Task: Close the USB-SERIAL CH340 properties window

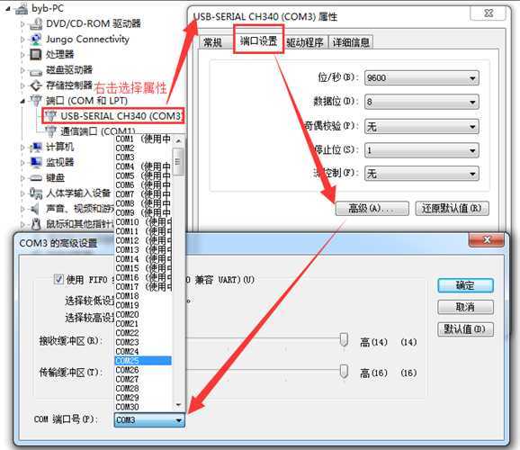Action: point(488,13)
